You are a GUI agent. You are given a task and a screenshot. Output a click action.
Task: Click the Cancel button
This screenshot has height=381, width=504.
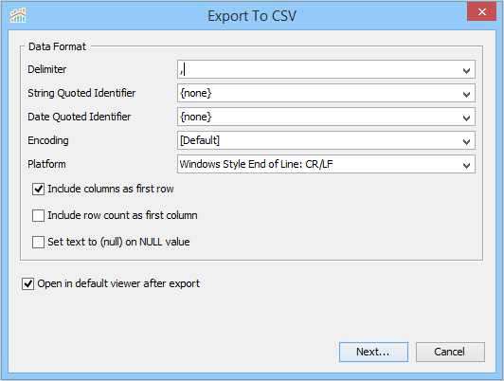click(x=450, y=352)
